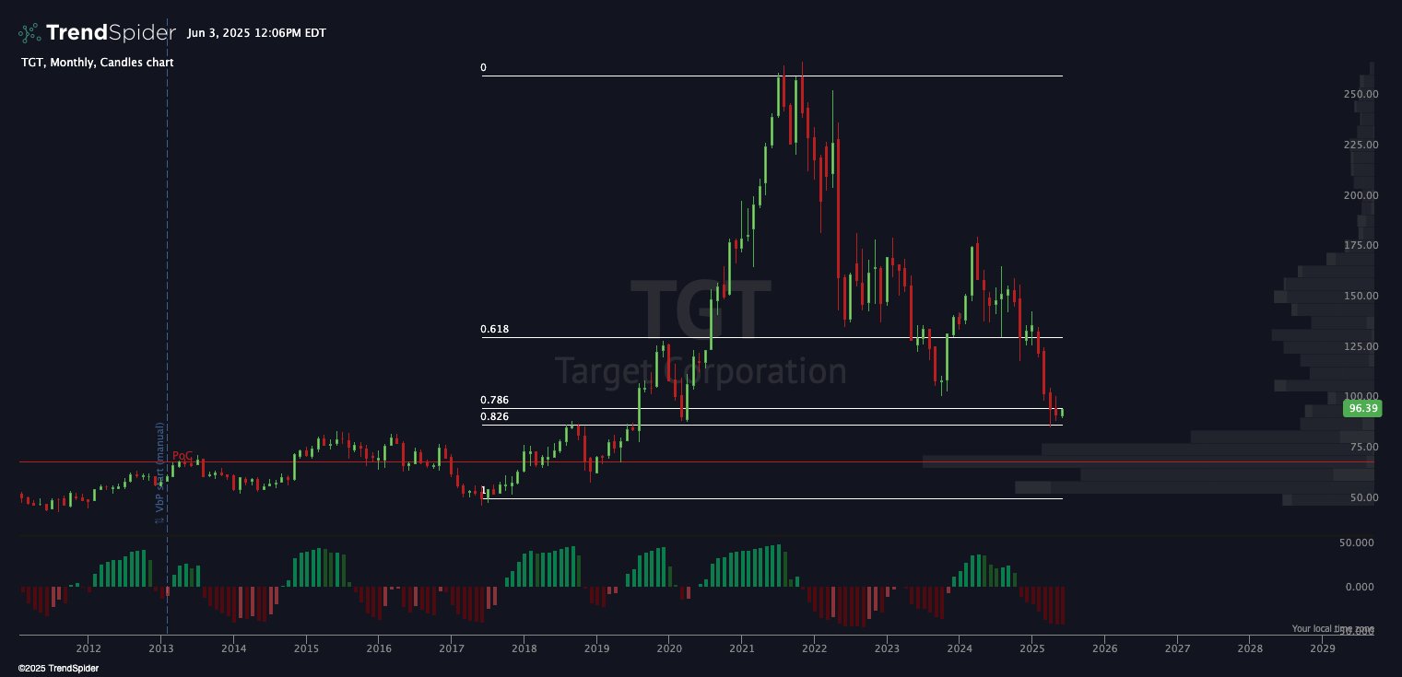This screenshot has width=1402, height=677.
Task: Click the 2026 year label on time axis
Action: (1105, 648)
